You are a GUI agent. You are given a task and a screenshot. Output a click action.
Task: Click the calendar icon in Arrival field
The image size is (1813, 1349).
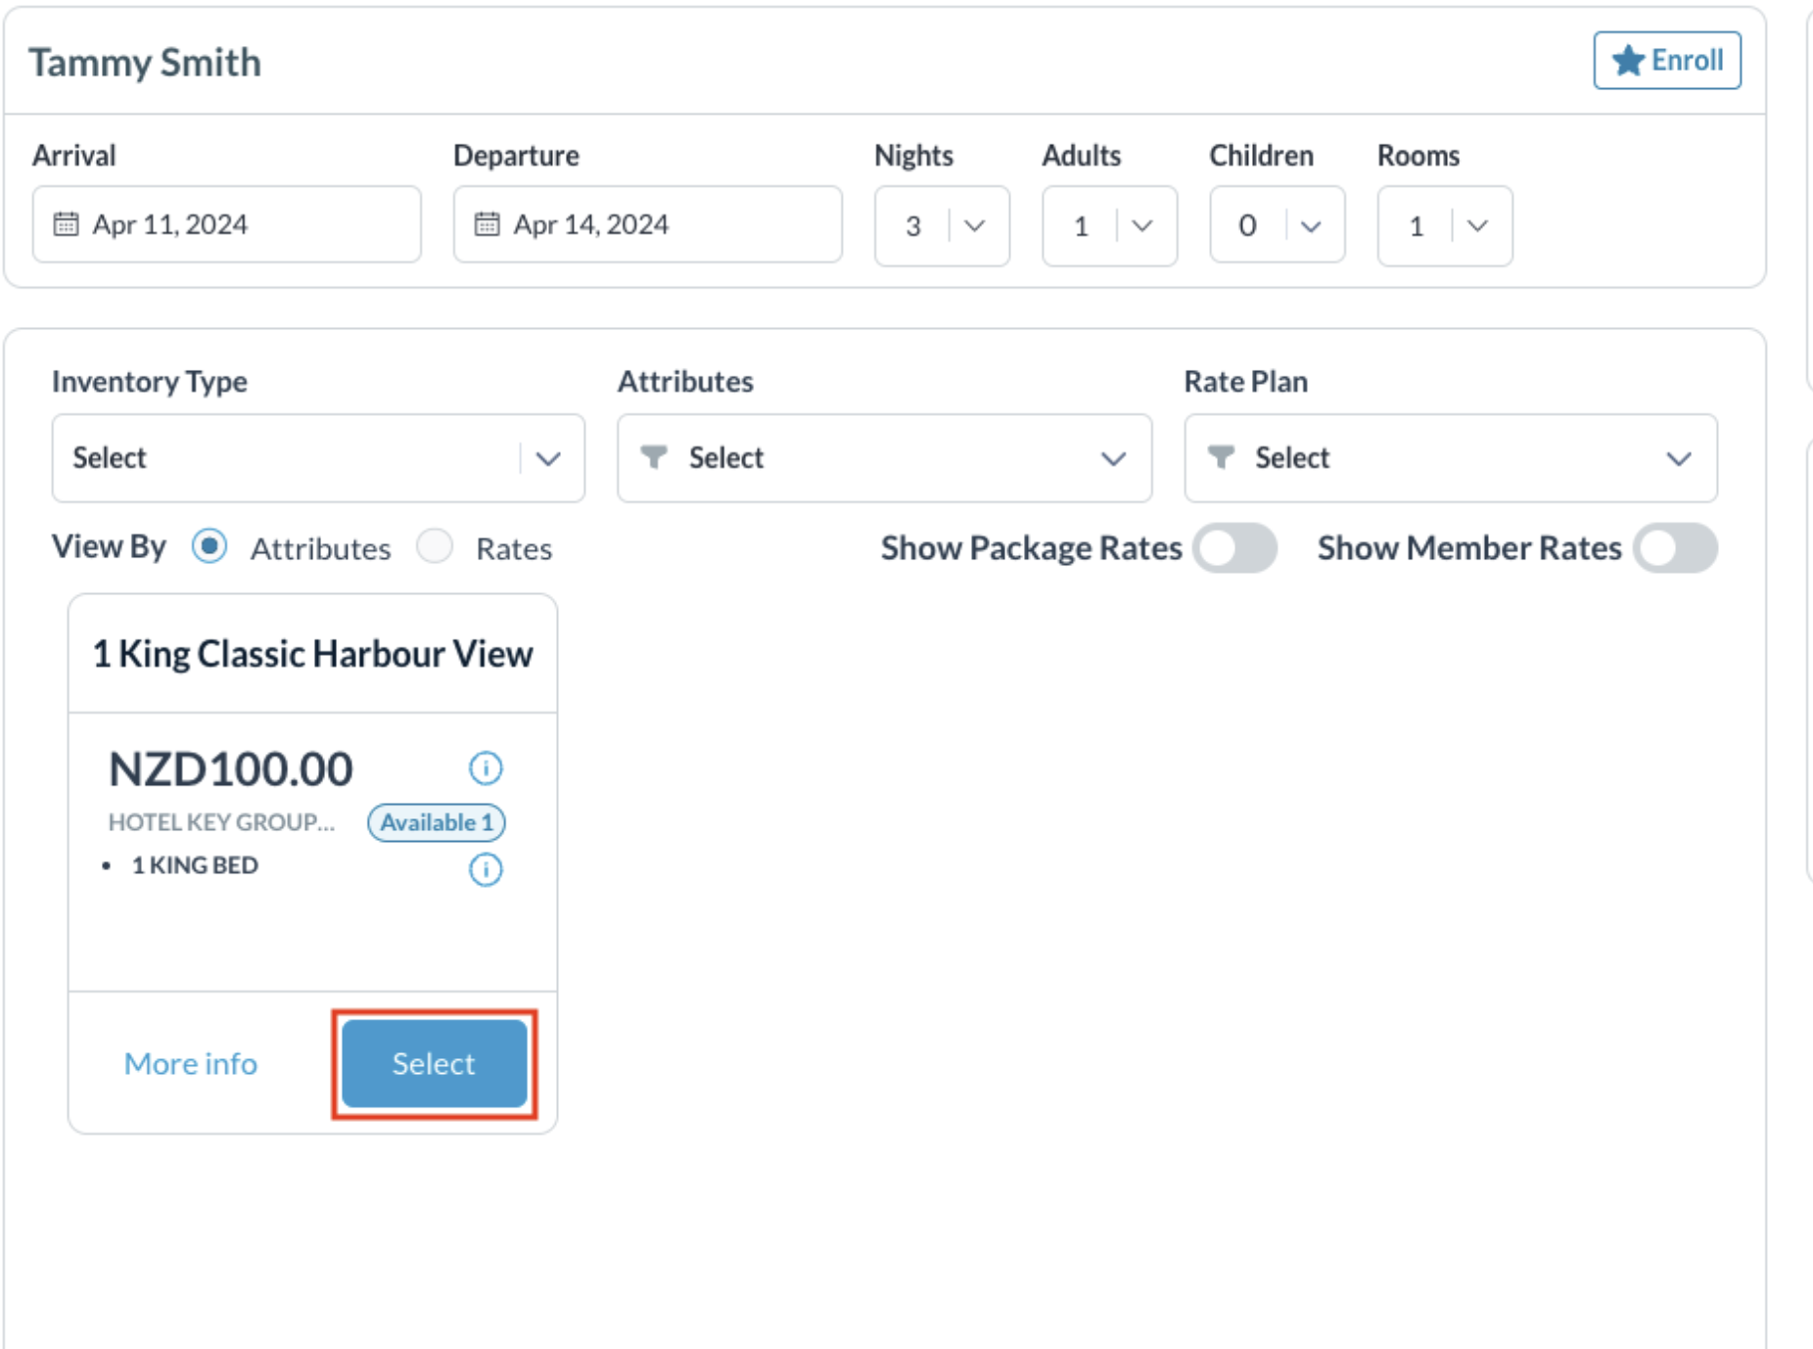click(66, 224)
